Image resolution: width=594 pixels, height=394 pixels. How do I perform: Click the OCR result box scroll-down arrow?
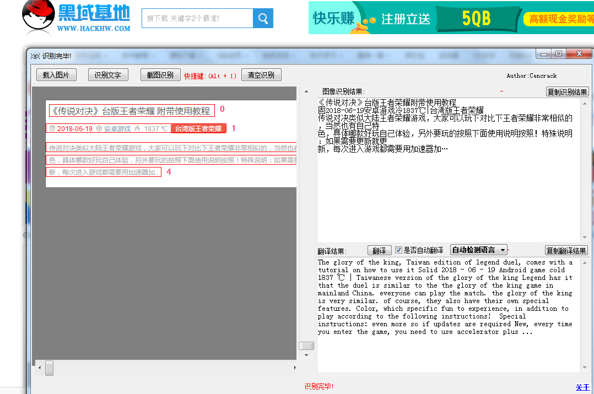(x=585, y=237)
